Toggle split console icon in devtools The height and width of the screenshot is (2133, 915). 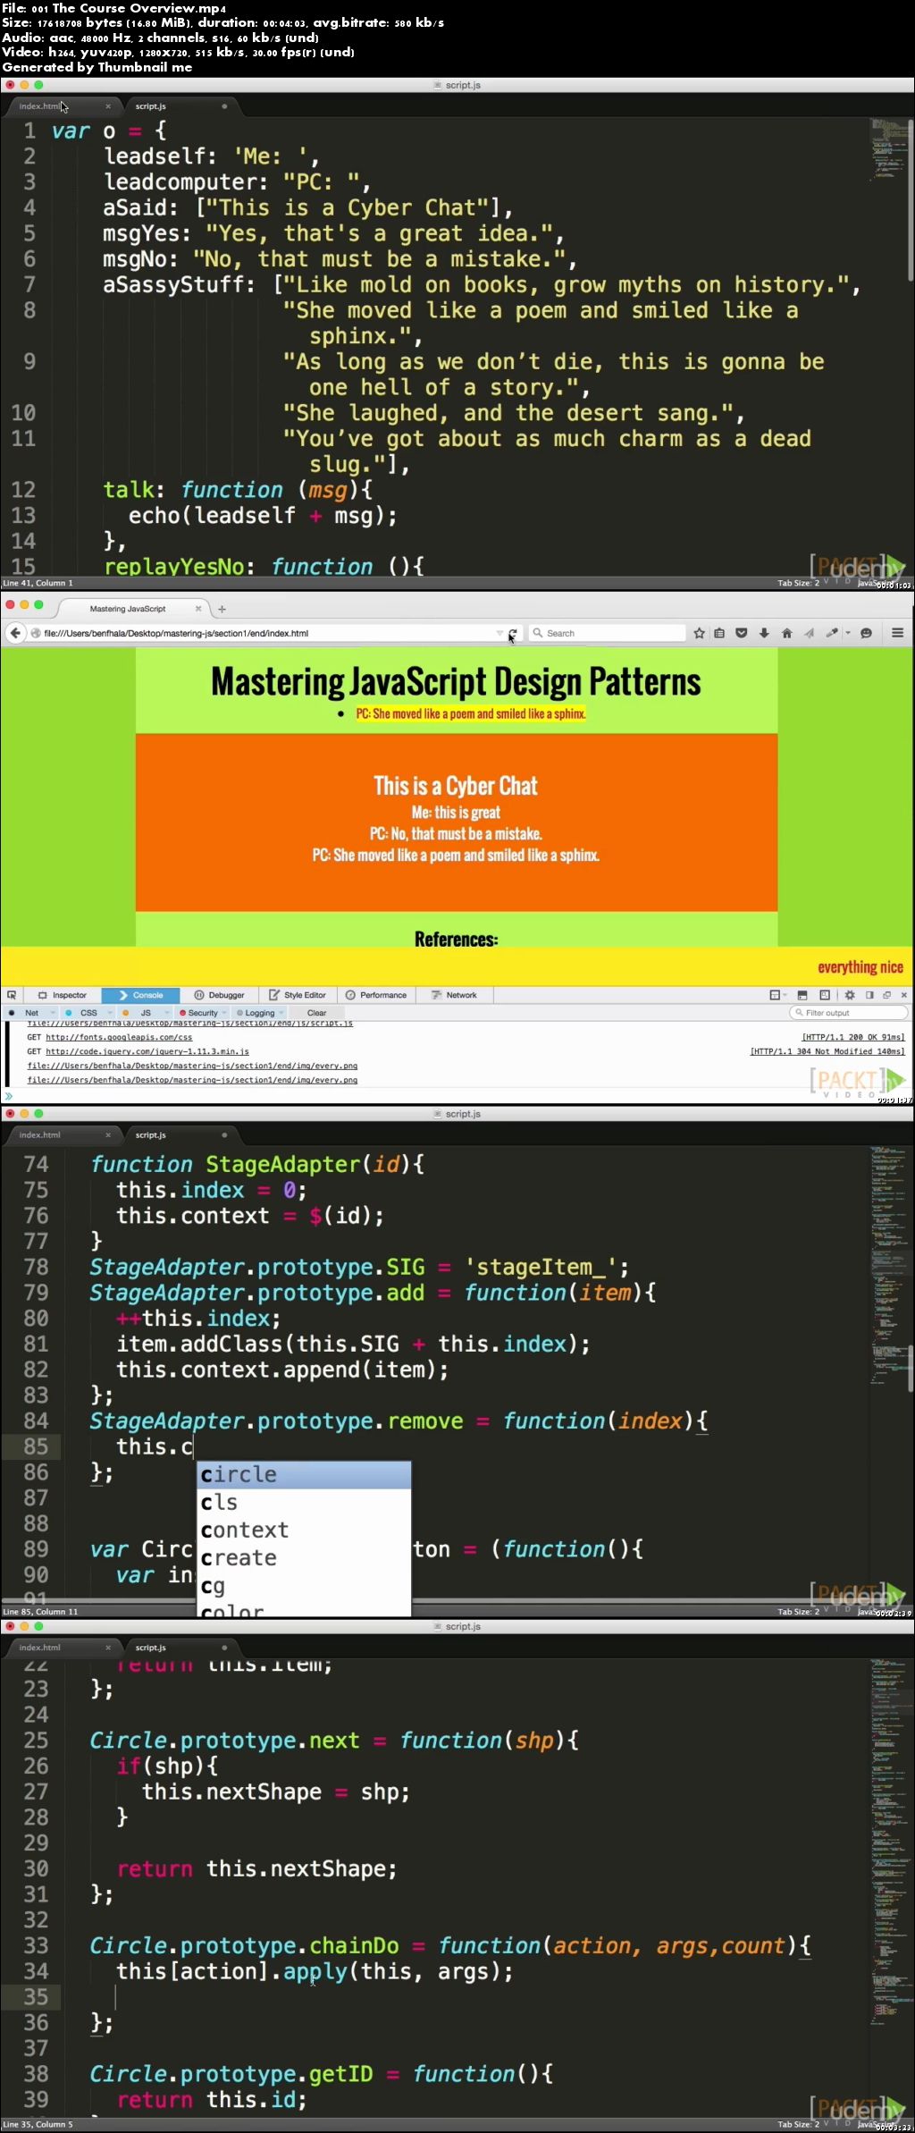pos(802,995)
